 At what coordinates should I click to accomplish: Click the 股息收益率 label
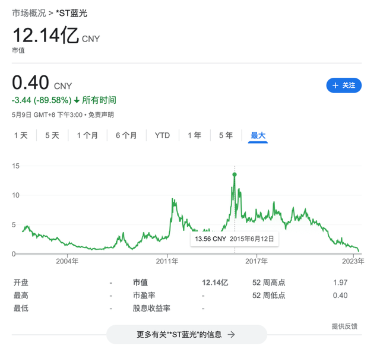tap(151, 308)
